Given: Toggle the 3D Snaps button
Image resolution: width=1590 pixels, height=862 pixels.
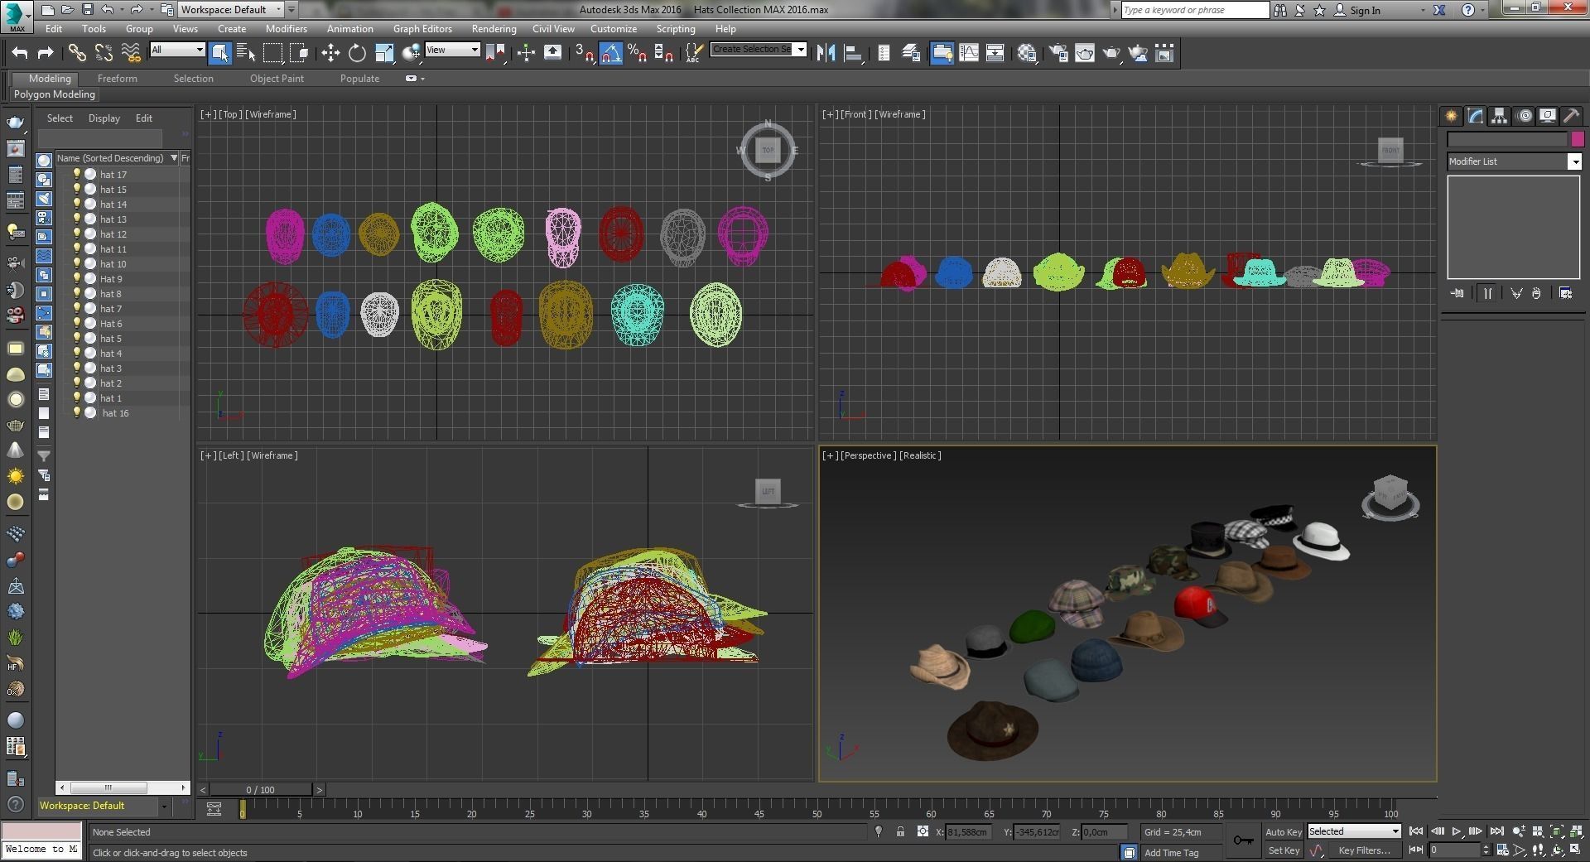Looking at the screenshot, I should pos(585,53).
